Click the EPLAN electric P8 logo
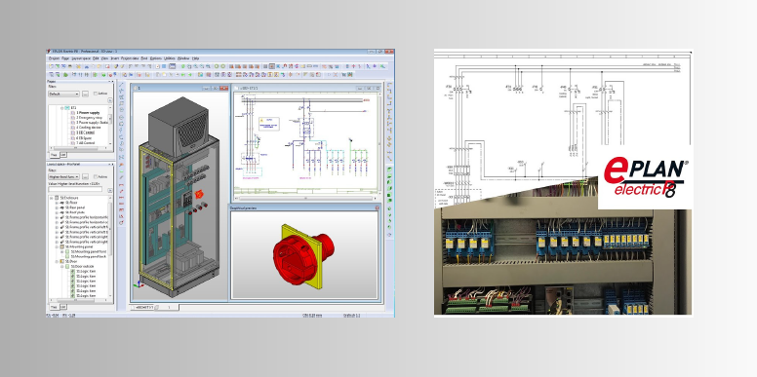Image resolution: width=757 pixels, height=377 pixels. (646, 177)
